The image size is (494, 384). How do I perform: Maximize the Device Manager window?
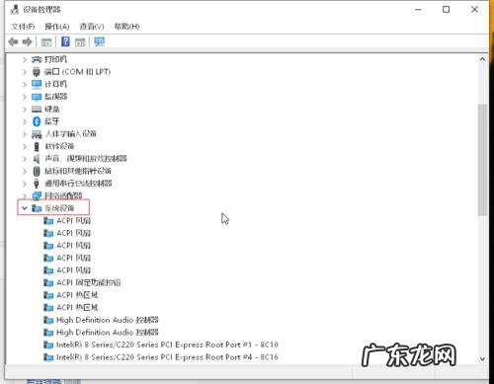pos(446,10)
